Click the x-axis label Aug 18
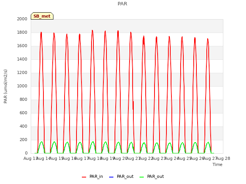Screen dimensions: 246x184 click(x=95, y=158)
